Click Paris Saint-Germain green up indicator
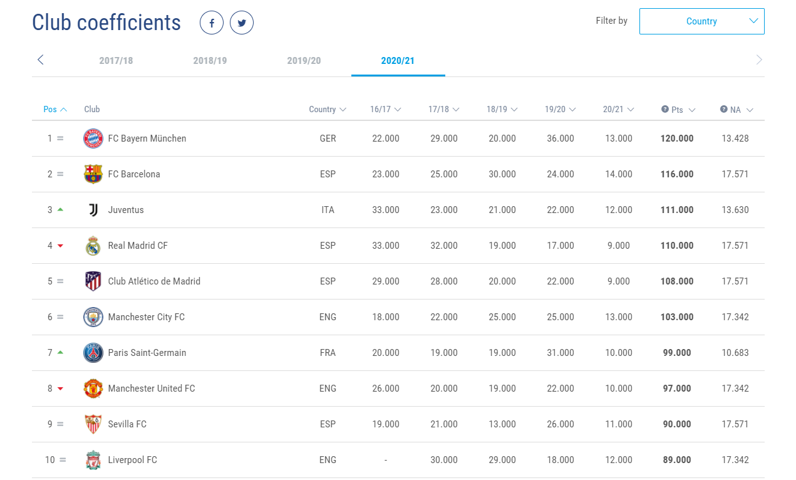 pos(60,353)
